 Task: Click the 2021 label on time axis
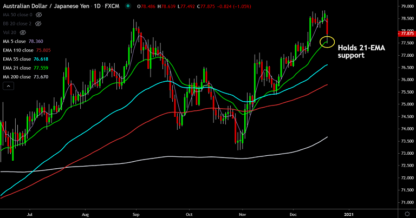349,214
